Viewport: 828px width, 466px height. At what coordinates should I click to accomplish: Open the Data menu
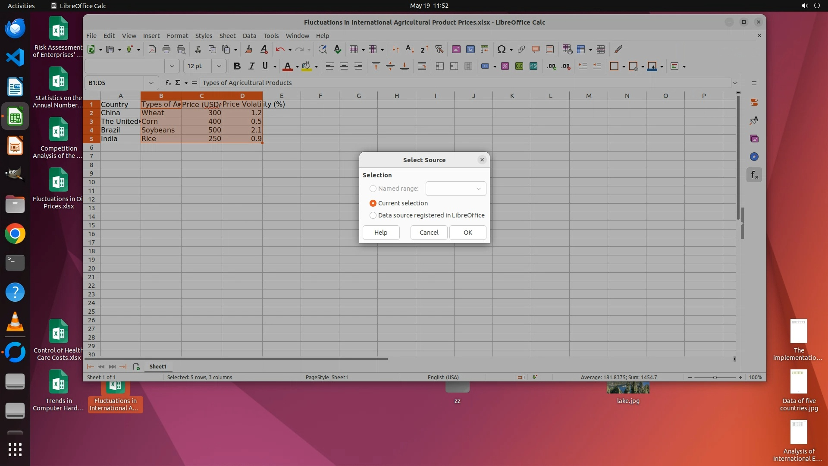click(249, 35)
